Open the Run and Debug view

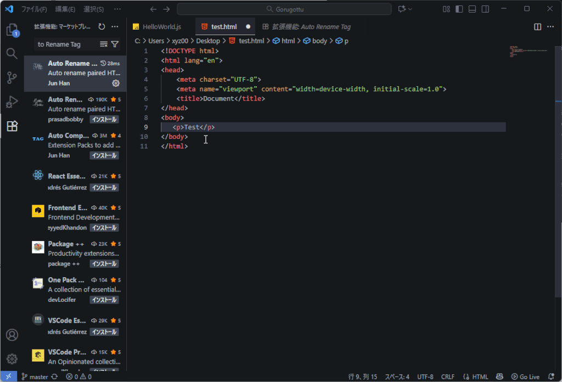[12, 102]
